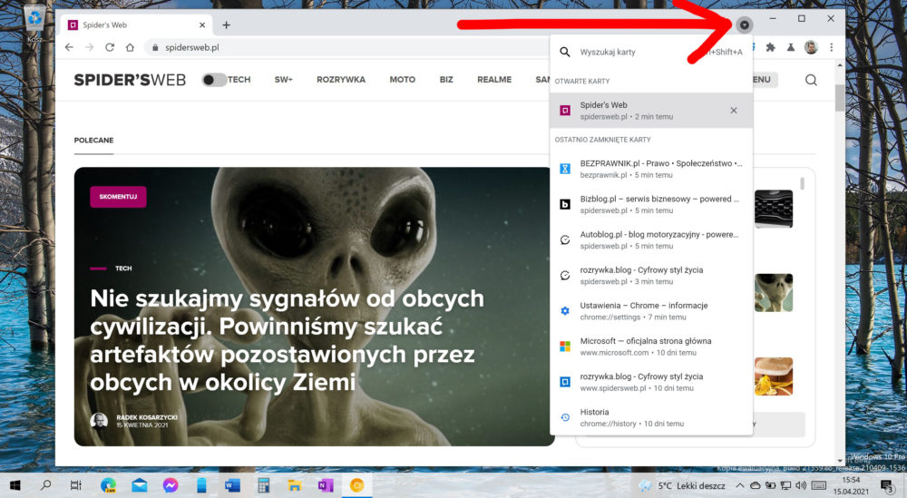Open Calculator from the taskbar
This screenshot has width=907, height=498.
tap(264, 485)
